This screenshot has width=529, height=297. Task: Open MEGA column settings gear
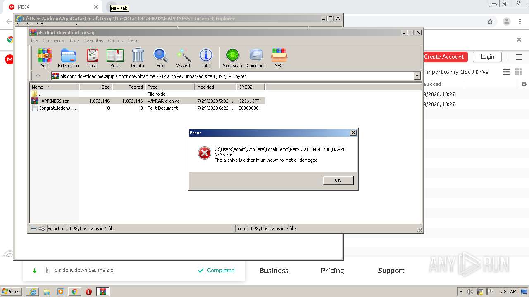[524, 84]
